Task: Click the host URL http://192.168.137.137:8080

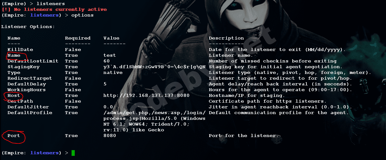Action: point(146,95)
